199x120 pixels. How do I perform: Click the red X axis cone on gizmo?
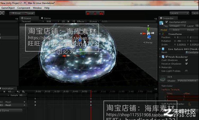coord(144,34)
